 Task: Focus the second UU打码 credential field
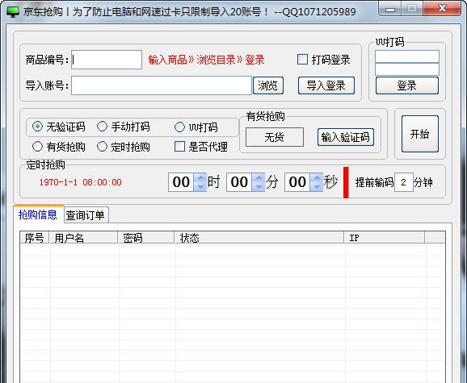tap(407, 69)
